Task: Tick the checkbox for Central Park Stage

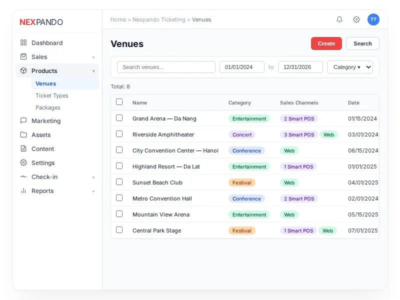Action: [119, 230]
